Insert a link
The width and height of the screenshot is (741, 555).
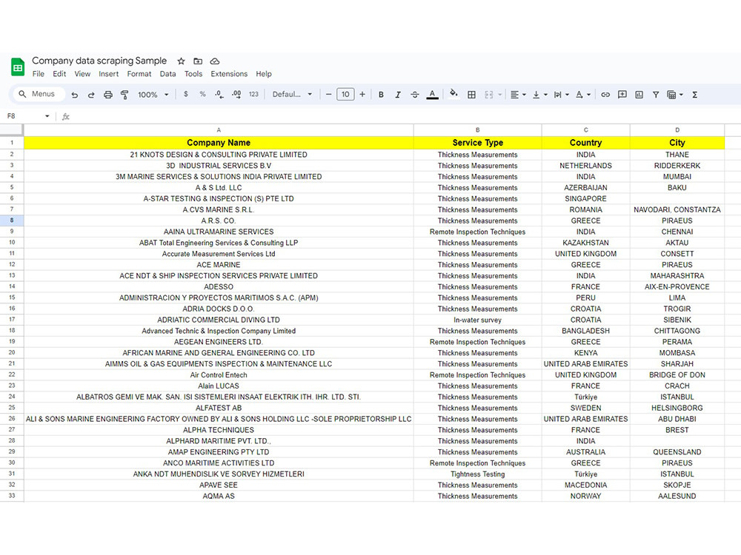[606, 95]
